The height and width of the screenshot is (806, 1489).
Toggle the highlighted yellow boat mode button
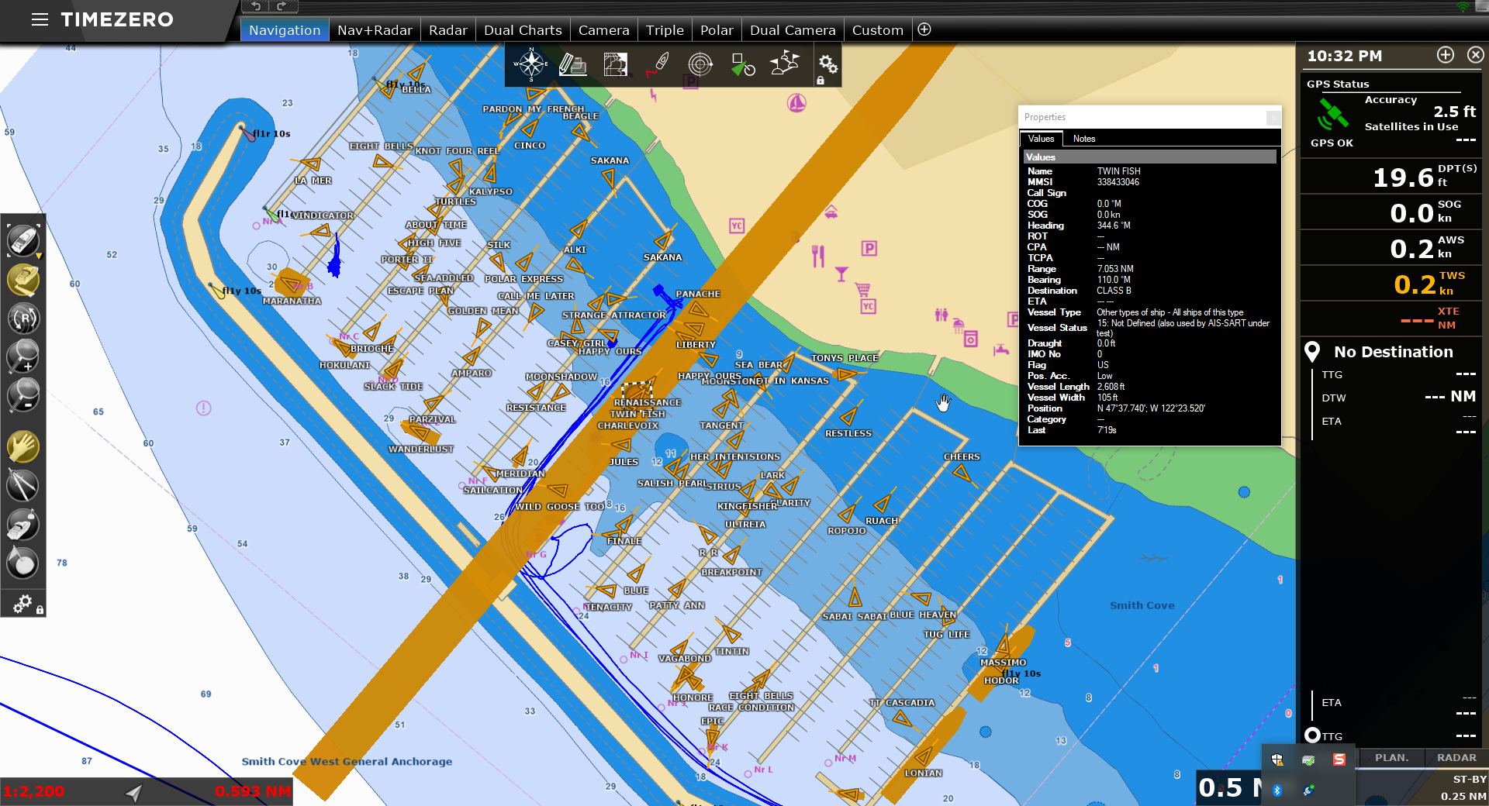coord(23,280)
